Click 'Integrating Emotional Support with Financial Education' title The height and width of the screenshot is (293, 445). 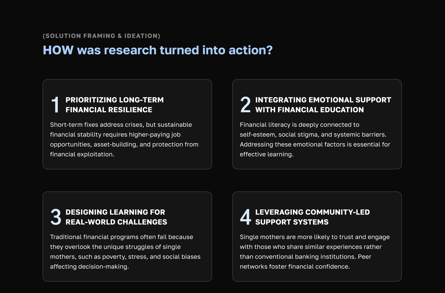click(323, 105)
